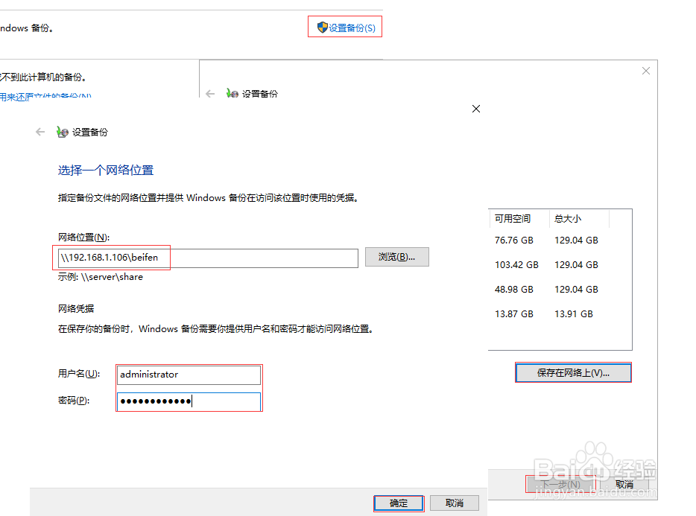Click the 13.91 GB total size cell

click(574, 314)
